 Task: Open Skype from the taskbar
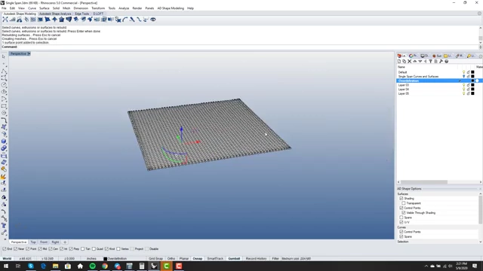click(x=30, y=266)
